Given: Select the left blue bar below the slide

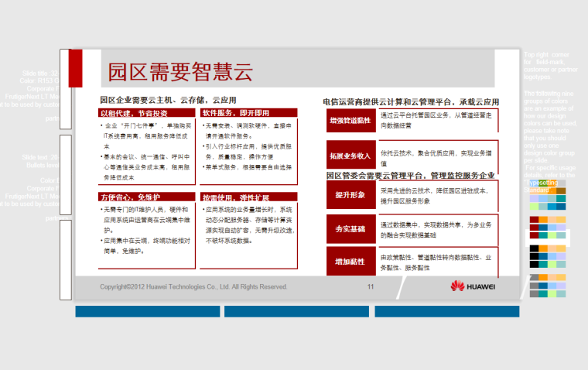Looking at the screenshot, I should click(x=147, y=311).
